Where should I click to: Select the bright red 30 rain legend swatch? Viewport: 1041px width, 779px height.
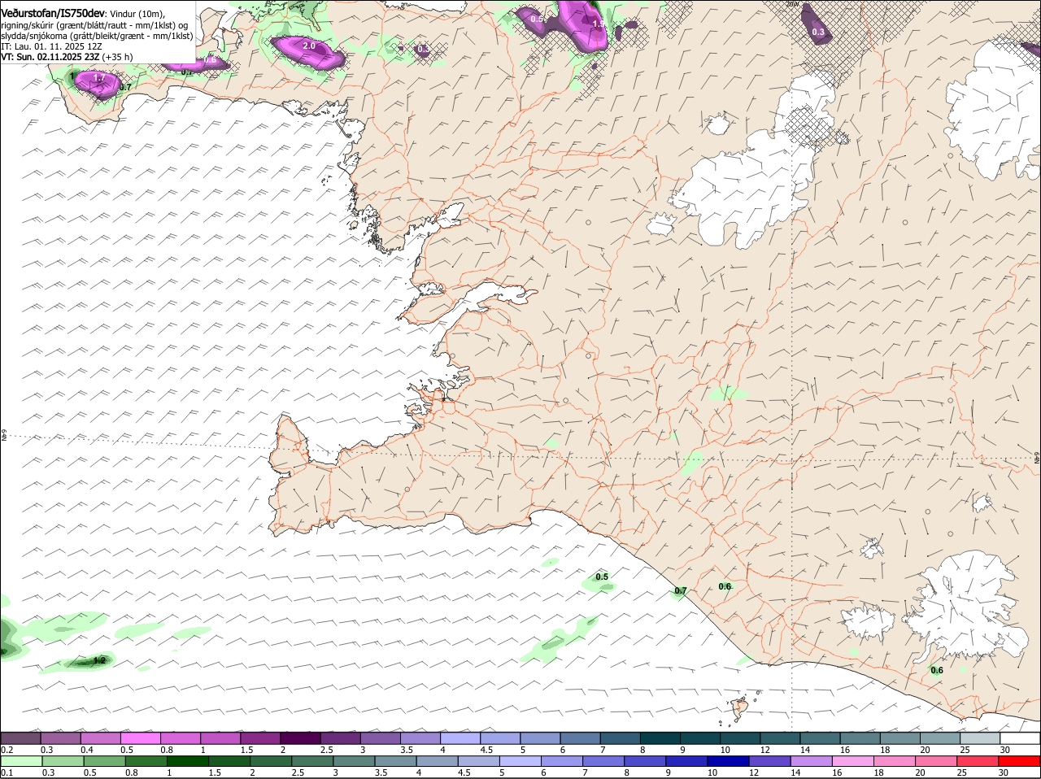[1021, 760]
